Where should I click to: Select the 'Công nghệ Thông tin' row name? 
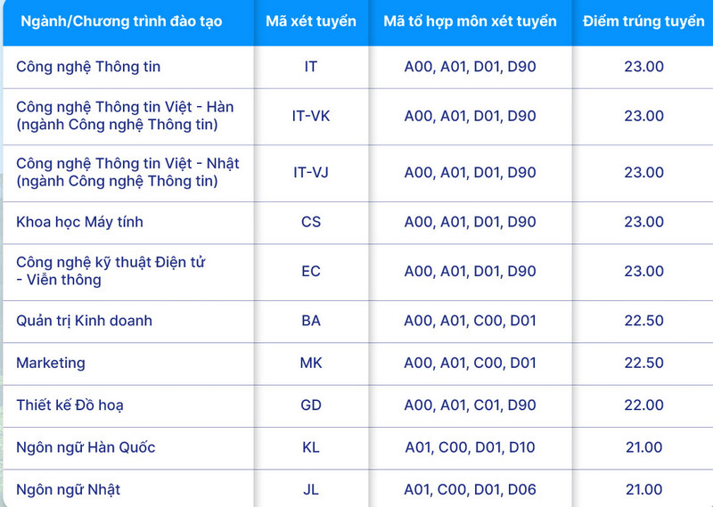[x=88, y=67]
